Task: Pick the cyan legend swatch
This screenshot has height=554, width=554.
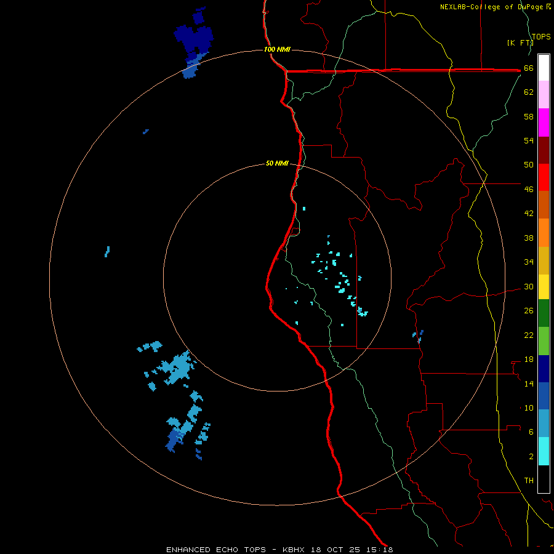Action: (544, 451)
